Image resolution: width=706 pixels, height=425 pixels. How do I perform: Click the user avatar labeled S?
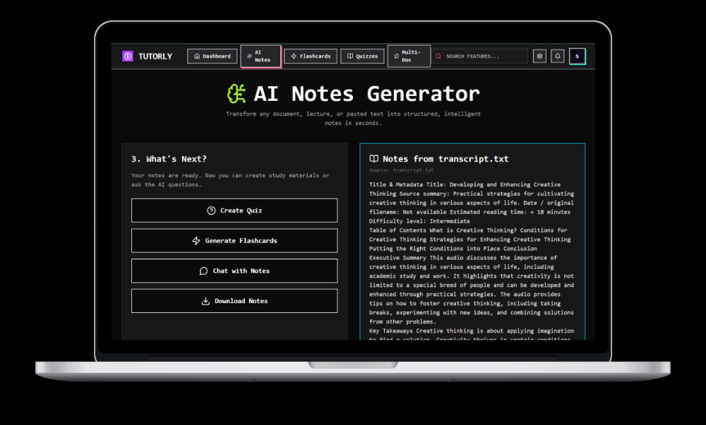pyautogui.click(x=577, y=56)
